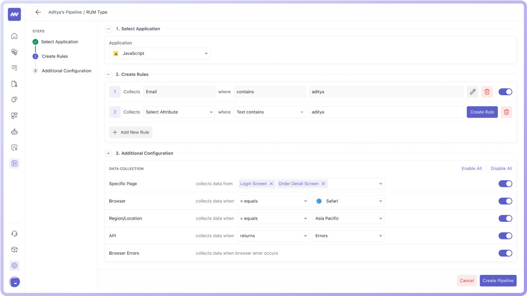Image resolution: width=527 pixels, height=296 pixels.
Task: Open the Specific Page screens dropdown
Action: (311, 184)
